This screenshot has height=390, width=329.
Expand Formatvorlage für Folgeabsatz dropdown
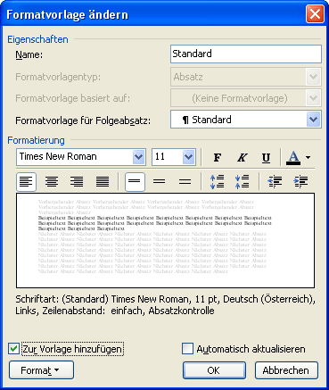pos(314,120)
